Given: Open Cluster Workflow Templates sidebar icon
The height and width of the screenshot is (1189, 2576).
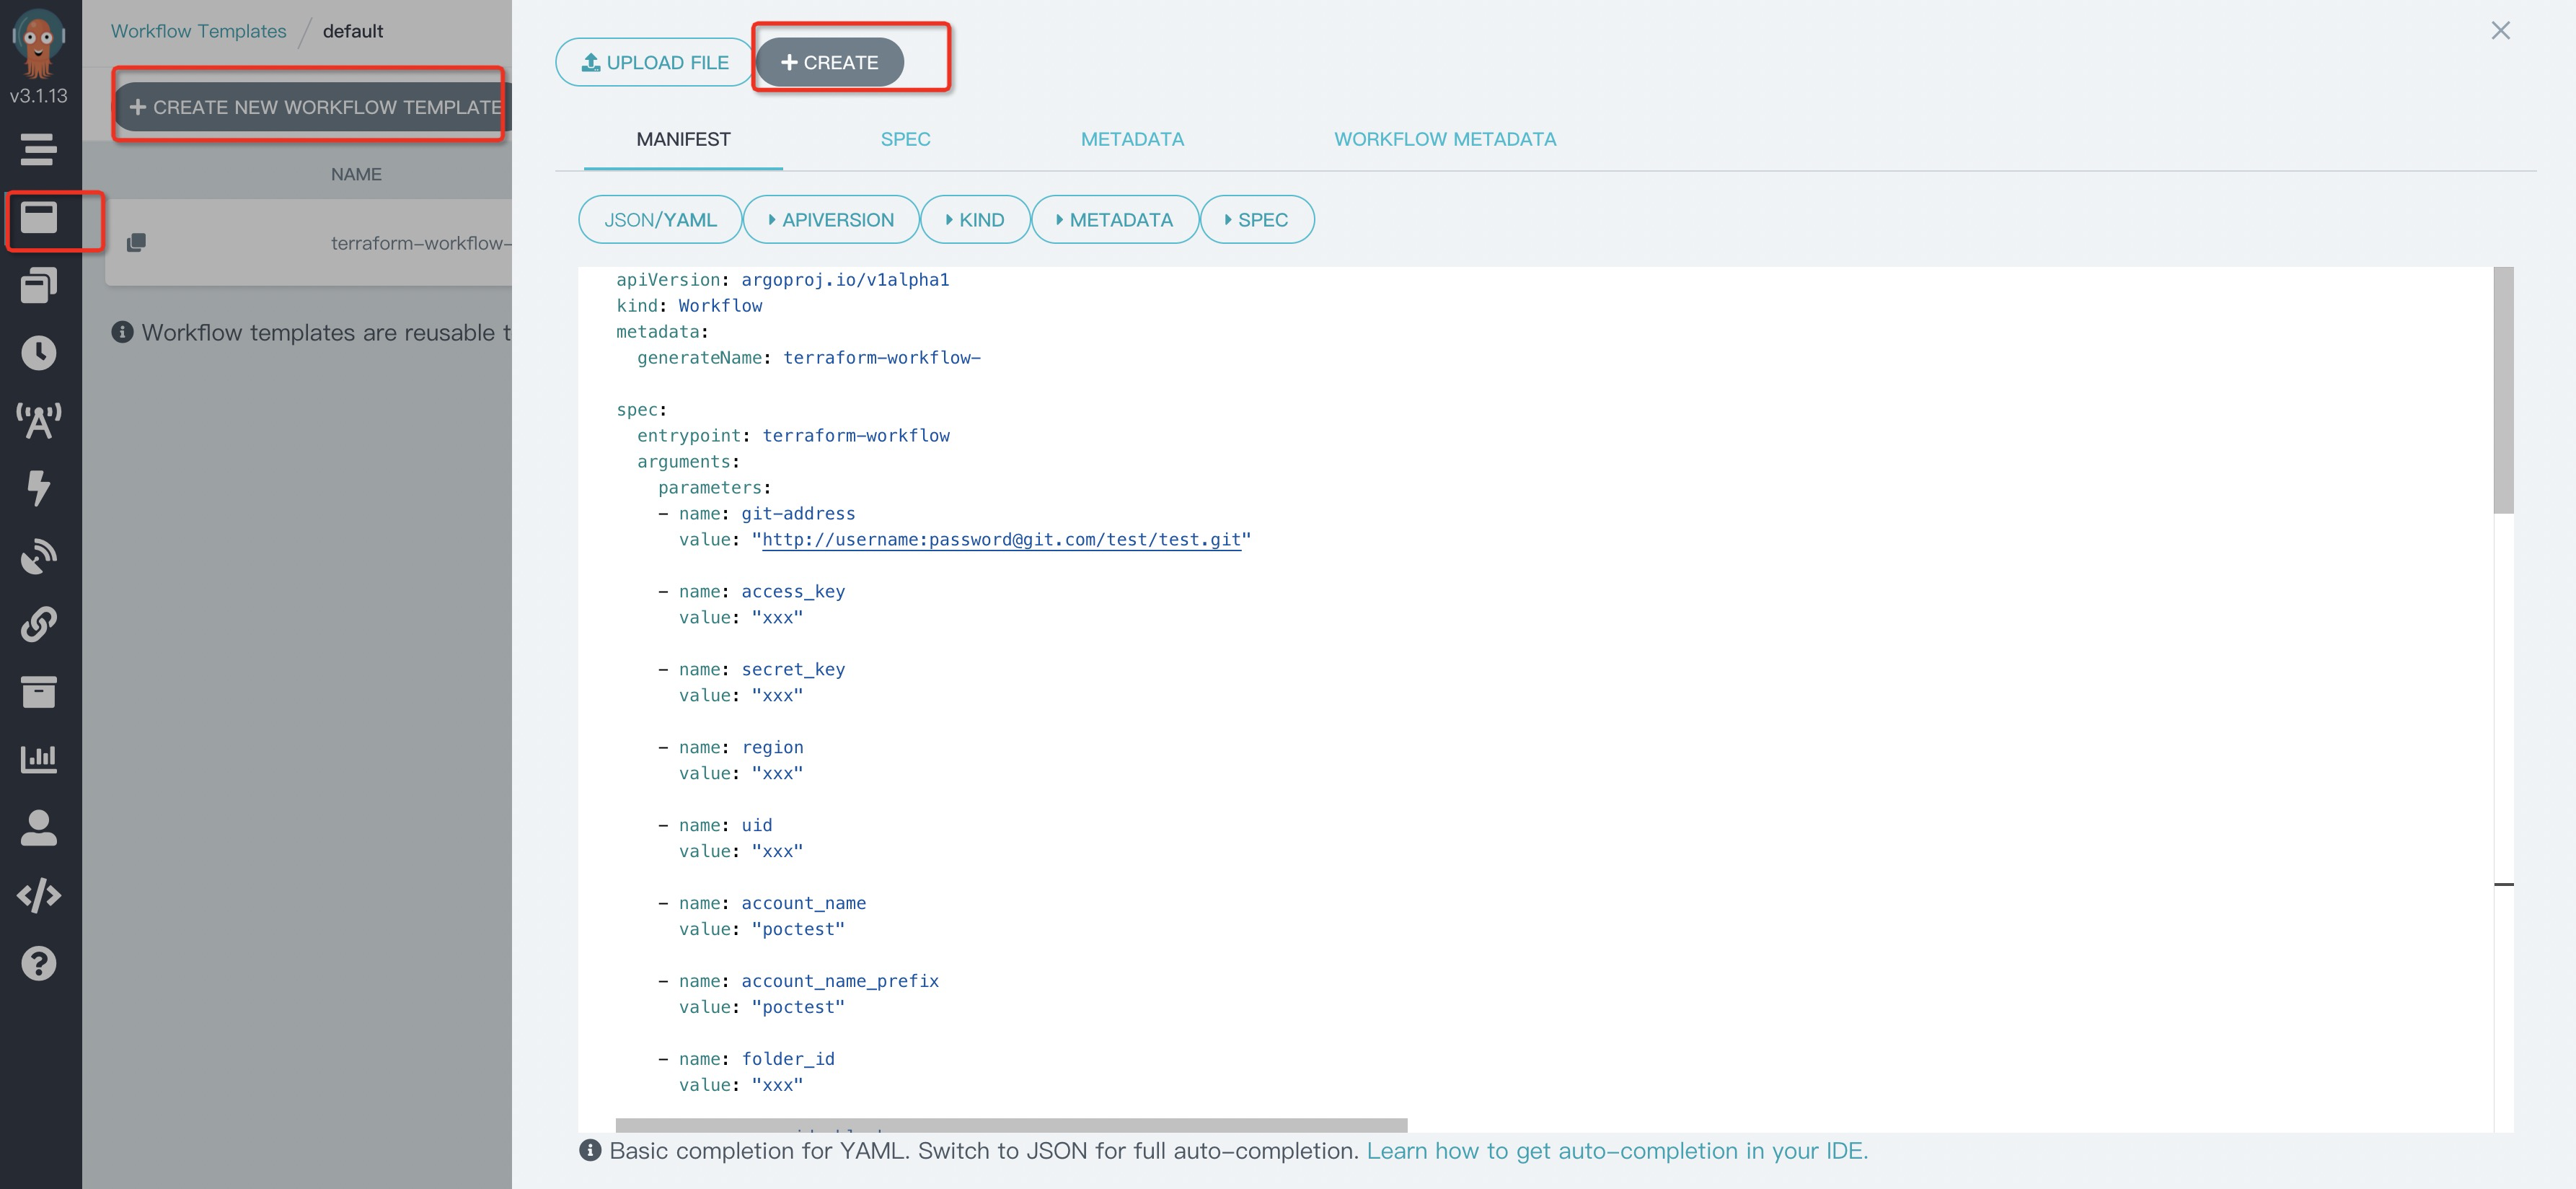Looking at the screenshot, I should pos(39,285).
